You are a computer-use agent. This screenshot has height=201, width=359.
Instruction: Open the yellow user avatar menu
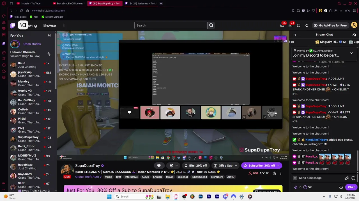point(354,25)
